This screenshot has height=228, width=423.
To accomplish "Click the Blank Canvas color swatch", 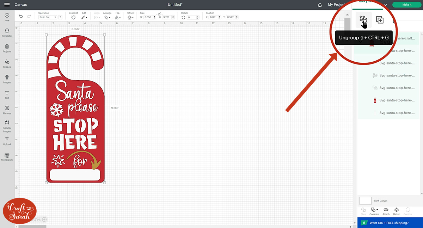I will pyautogui.click(x=365, y=201).
